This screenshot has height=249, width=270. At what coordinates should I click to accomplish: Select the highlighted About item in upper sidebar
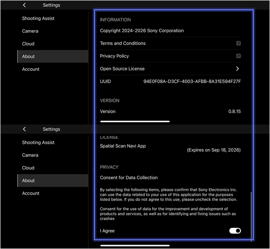pos(28,56)
